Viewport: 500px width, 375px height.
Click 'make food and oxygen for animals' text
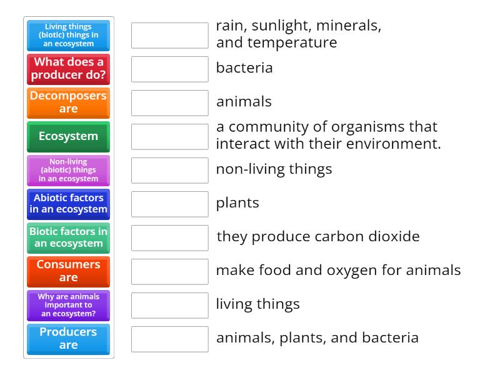[x=338, y=271]
